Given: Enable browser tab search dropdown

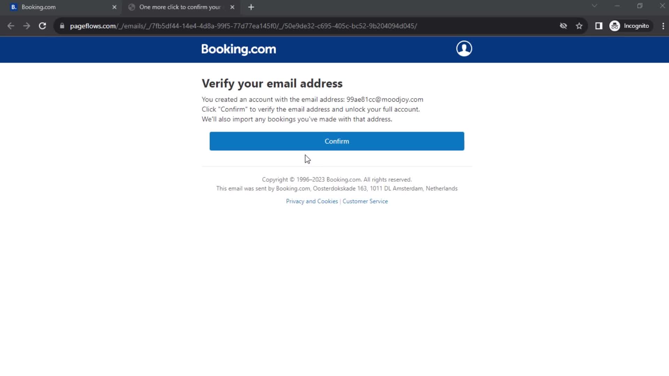Looking at the screenshot, I should point(594,6).
